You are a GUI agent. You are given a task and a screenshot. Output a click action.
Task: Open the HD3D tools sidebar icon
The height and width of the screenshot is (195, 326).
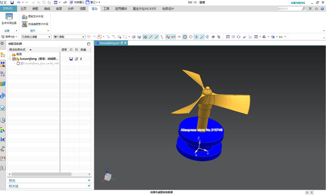(3, 96)
